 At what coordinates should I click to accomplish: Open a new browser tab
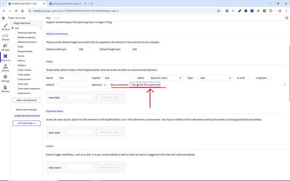(x=91, y=3)
